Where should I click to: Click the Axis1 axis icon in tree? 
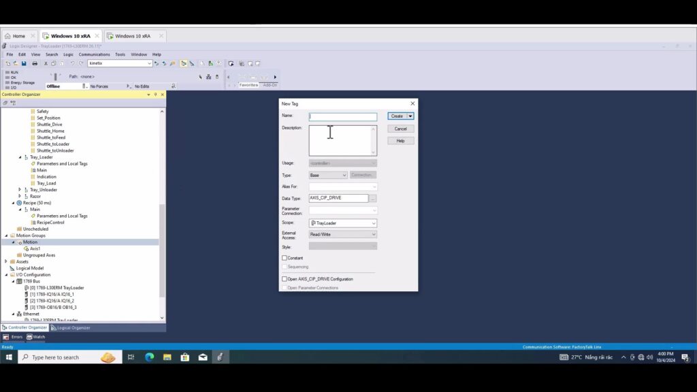pyautogui.click(x=26, y=248)
